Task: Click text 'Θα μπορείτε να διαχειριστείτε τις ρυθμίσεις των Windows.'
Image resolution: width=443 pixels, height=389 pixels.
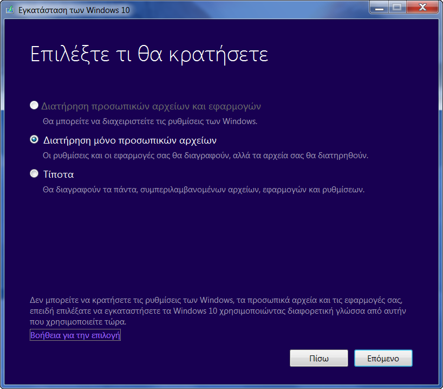Action: coord(150,121)
